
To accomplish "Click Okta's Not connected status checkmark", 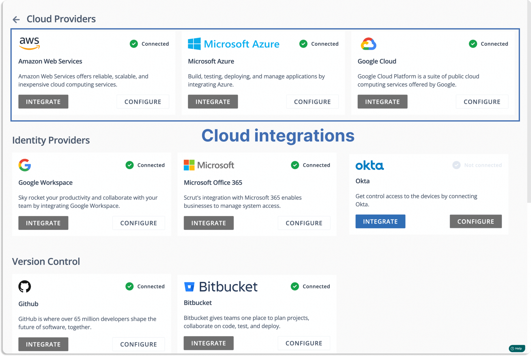I will 456,165.
